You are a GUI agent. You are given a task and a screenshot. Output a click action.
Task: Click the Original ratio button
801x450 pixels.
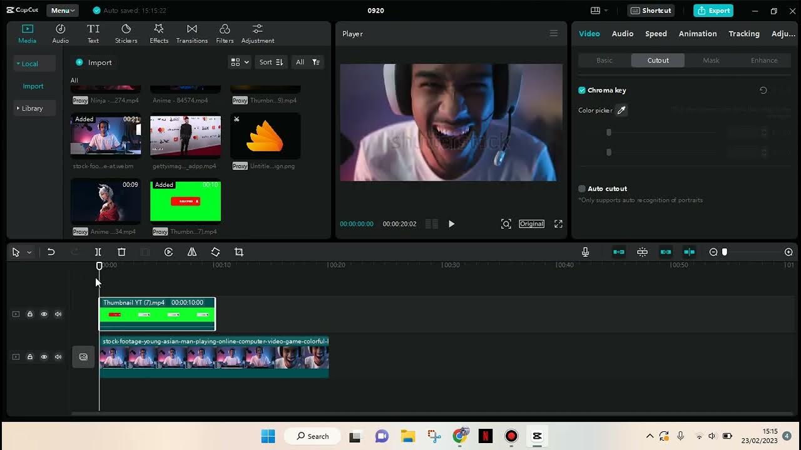531,224
